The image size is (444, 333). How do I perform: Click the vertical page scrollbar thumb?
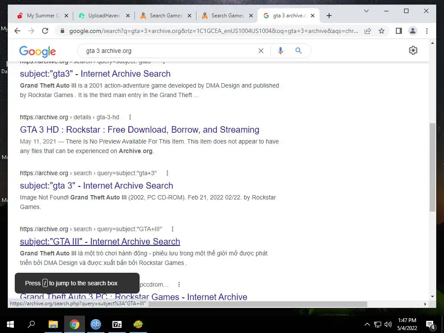point(432,167)
